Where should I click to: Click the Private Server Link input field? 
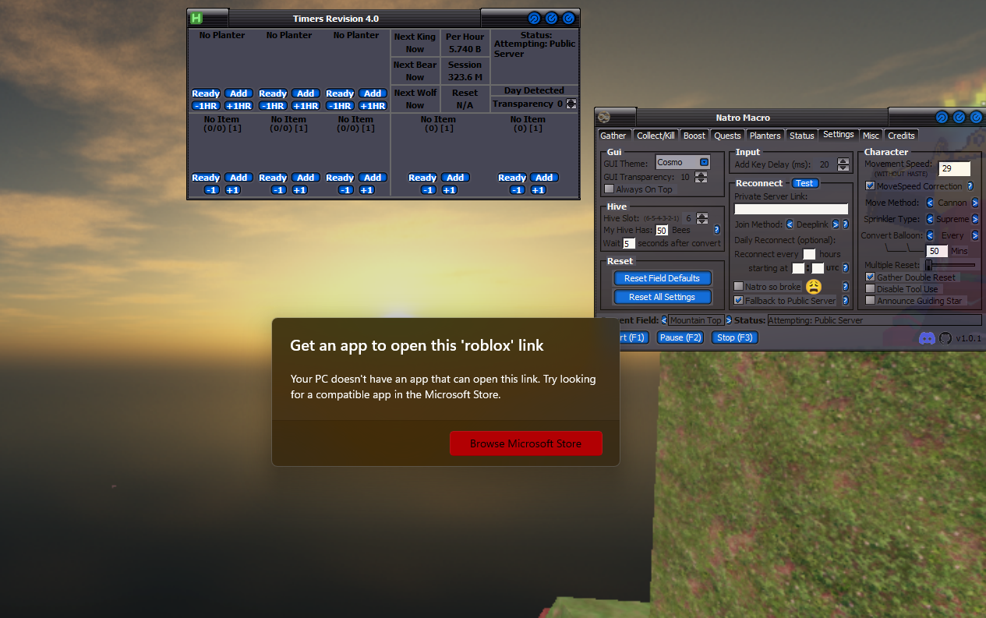(790, 208)
